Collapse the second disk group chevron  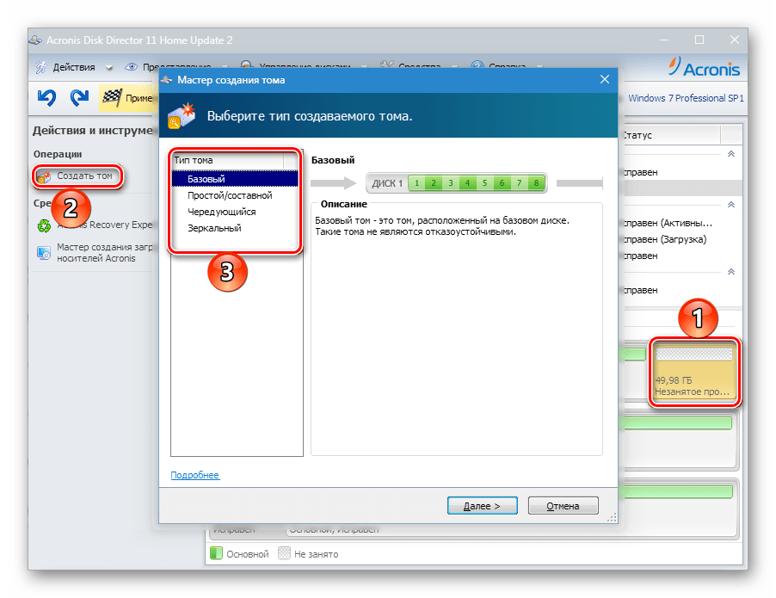pyautogui.click(x=731, y=205)
